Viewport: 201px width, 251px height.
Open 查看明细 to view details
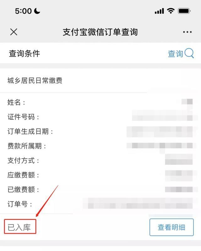[x=171, y=227]
